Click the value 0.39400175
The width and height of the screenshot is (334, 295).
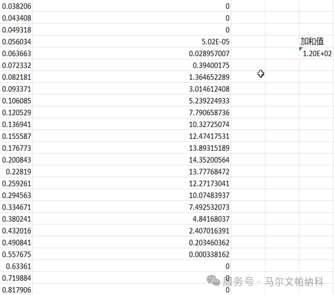point(211,65)
